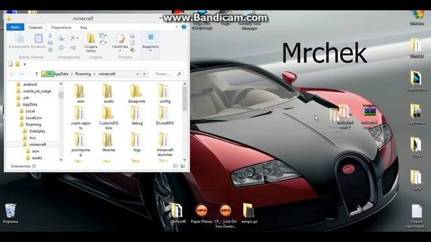This screenshot has height=242, width=431.
Task: Click the Copy (Копировать) ribbon button
Action: click(x=19, y=41)
